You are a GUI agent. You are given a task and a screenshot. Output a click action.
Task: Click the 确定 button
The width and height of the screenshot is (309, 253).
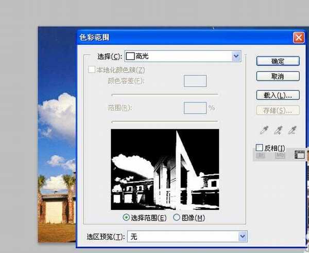point(278,61)
